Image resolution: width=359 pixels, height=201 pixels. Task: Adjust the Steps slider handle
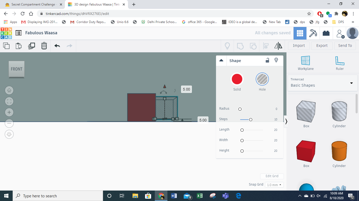pyautogui.click(x=251, y=120)
